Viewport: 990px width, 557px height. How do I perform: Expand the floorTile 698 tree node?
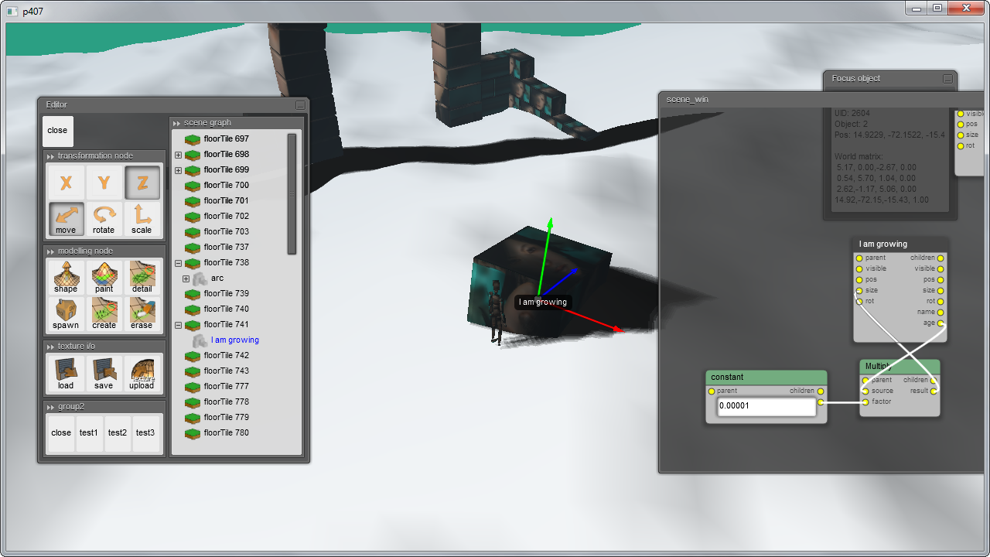click(x=179, y=155)
